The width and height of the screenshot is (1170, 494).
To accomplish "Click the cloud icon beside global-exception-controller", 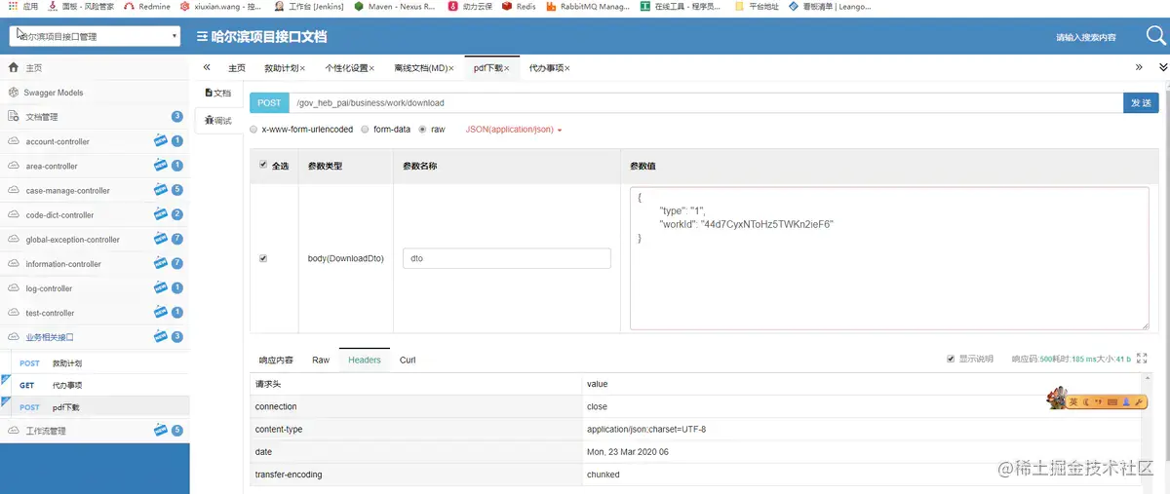I will pos(14,239).
